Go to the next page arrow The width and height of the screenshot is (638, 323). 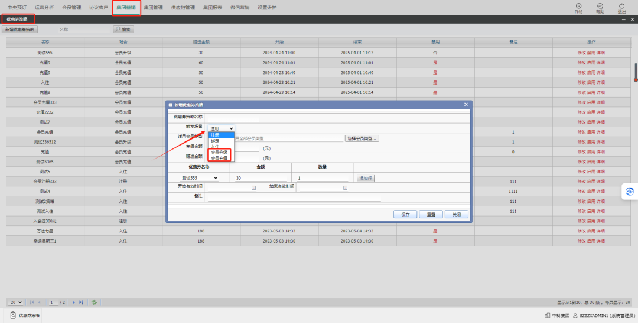click(74, 302)
